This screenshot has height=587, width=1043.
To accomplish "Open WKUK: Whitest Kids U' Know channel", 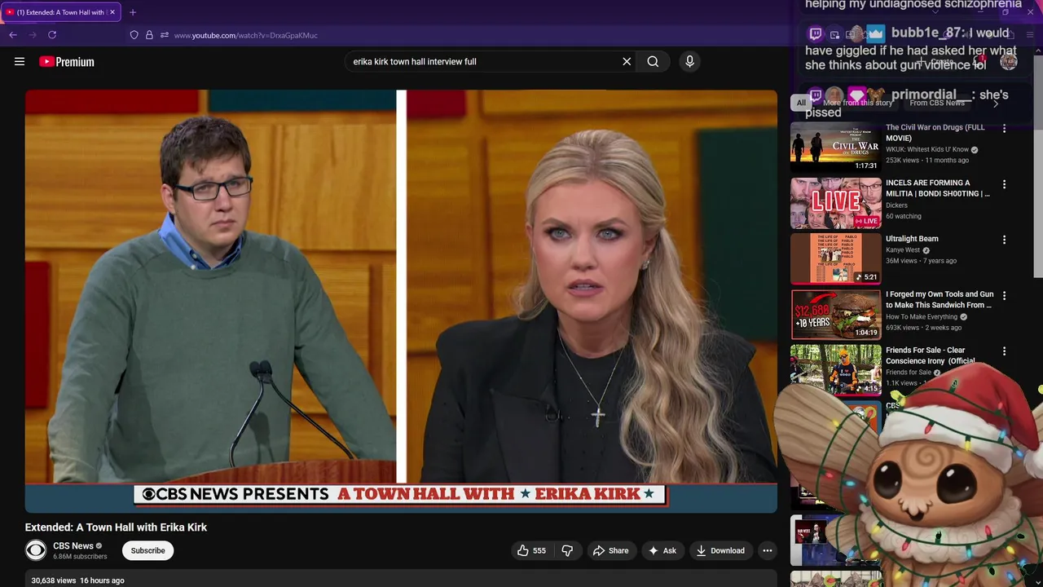I will pyautogui.click(x=927, y=149).
